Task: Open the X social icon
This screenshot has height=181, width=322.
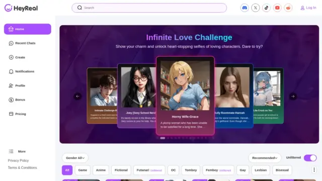Action: pyautogui.click(x=256, y=8)
